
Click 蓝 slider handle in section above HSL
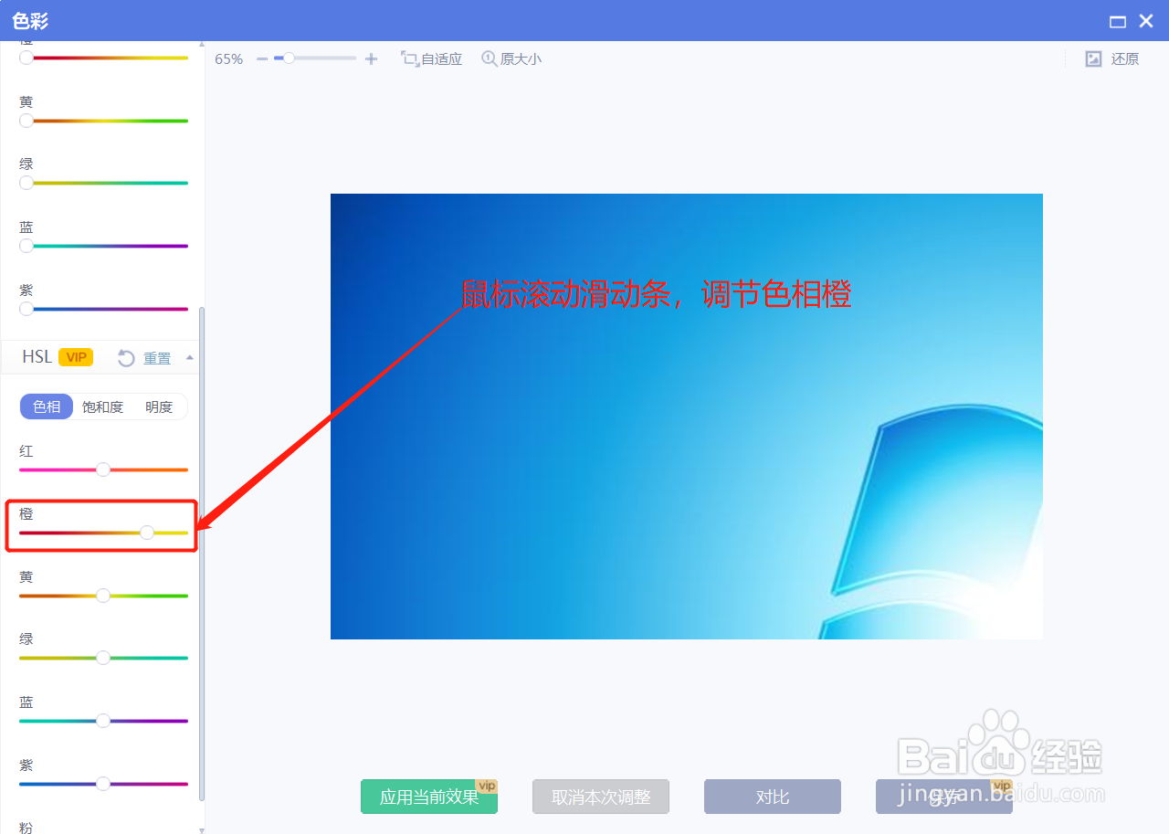point(26,246)
